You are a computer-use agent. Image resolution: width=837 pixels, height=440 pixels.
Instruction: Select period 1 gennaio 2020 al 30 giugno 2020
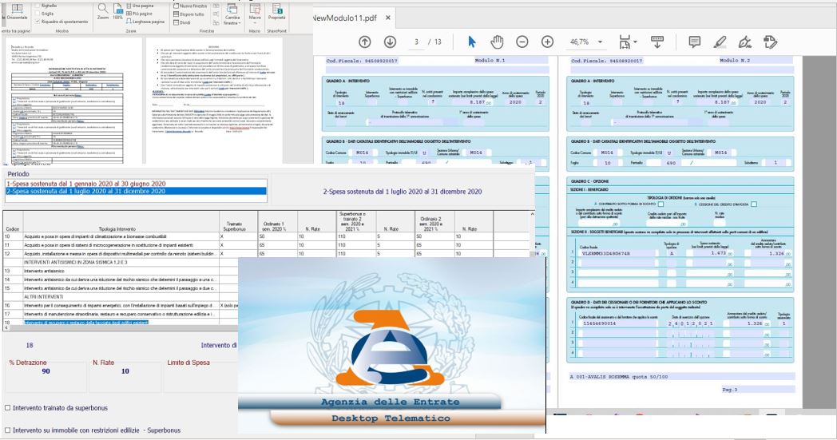tap(136, 184)
